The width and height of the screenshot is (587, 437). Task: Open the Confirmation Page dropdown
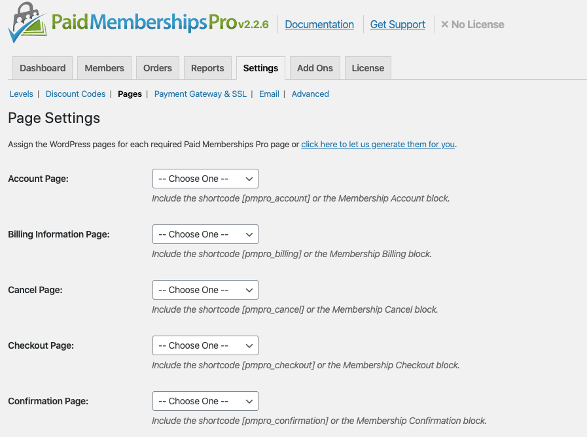coord(205,401)
